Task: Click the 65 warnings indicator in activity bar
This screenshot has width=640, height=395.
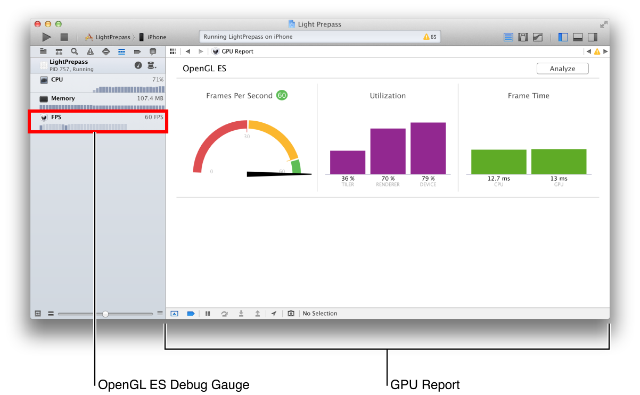Action: [430, 37]
